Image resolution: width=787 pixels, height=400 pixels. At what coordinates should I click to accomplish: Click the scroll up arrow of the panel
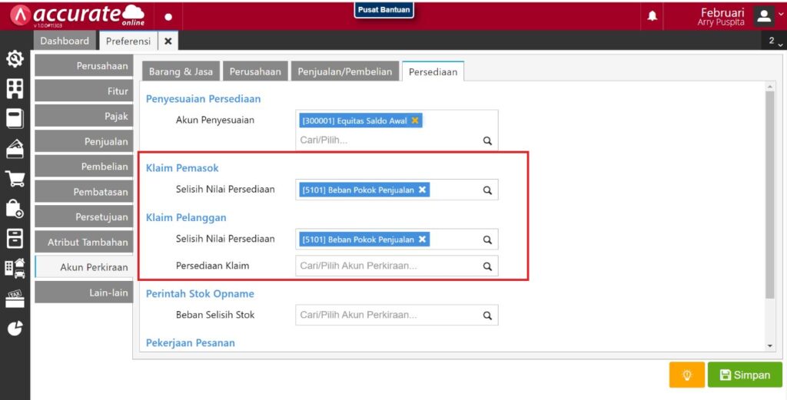point(770,87)
